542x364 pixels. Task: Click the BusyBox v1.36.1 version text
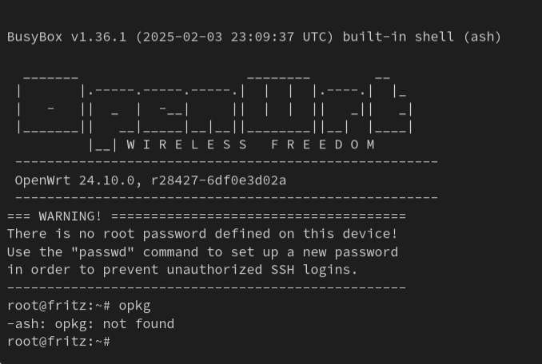pos(66,37)
